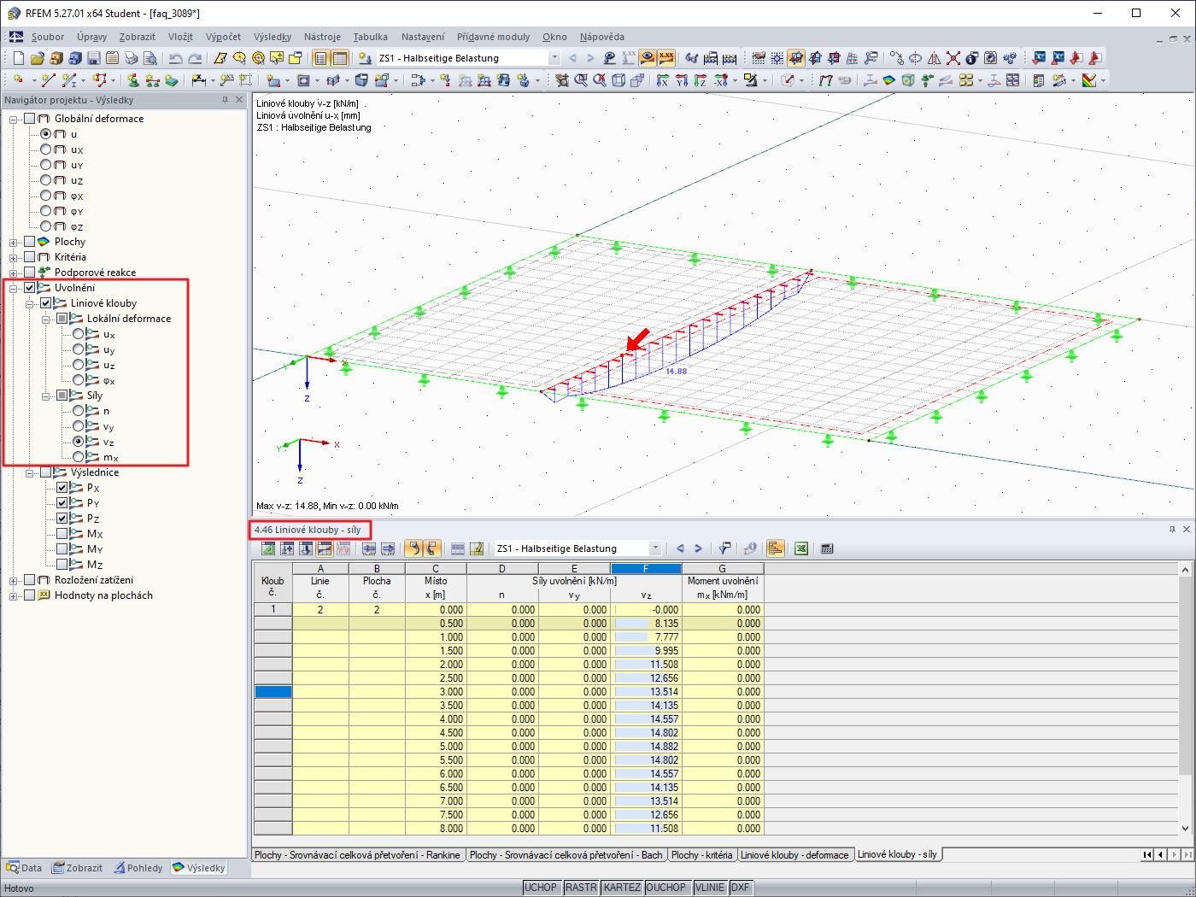Select release force n radio button
Viewport: 1196px width, 897px height.
[x=79, y=411]
